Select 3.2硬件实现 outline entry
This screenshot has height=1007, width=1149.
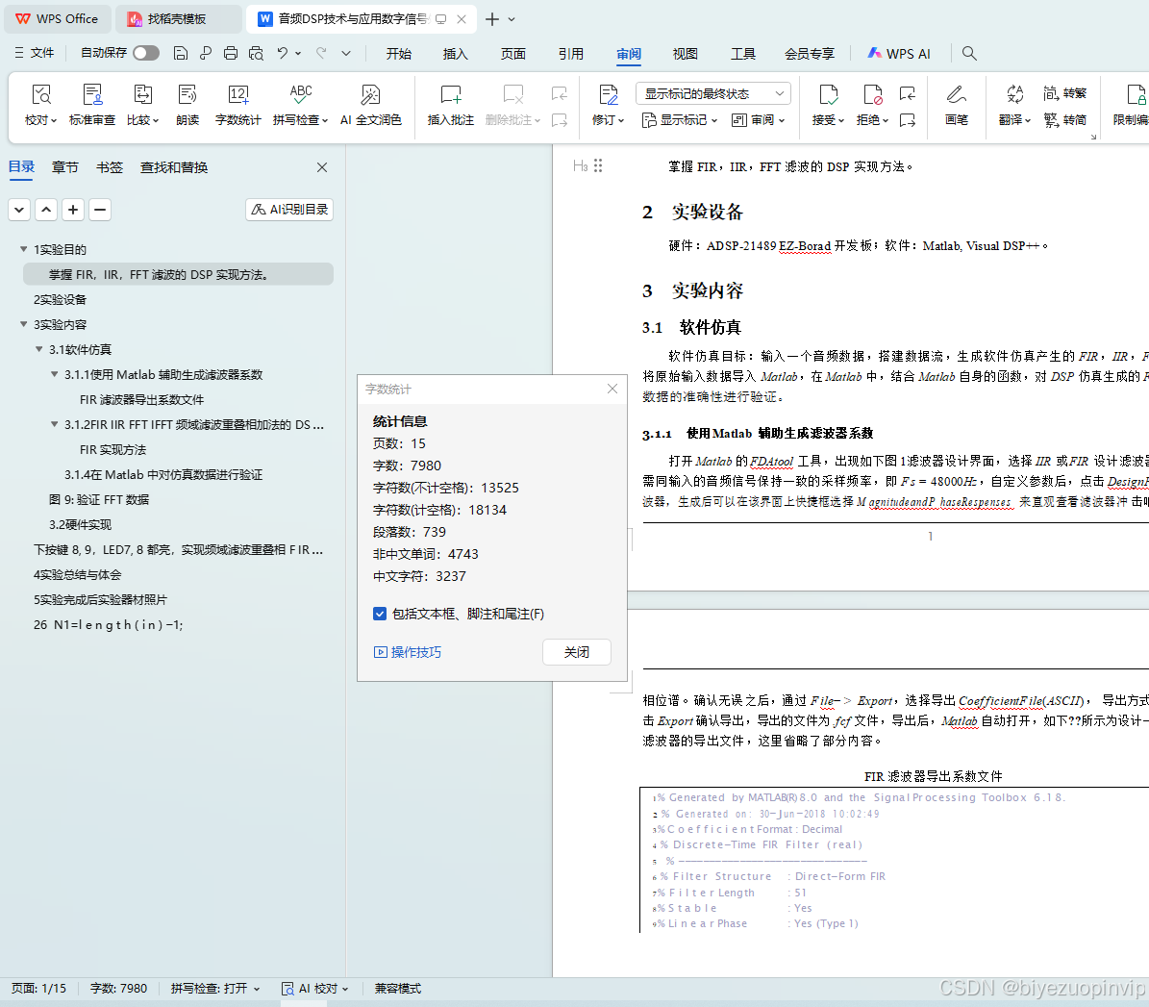[81, 525]
